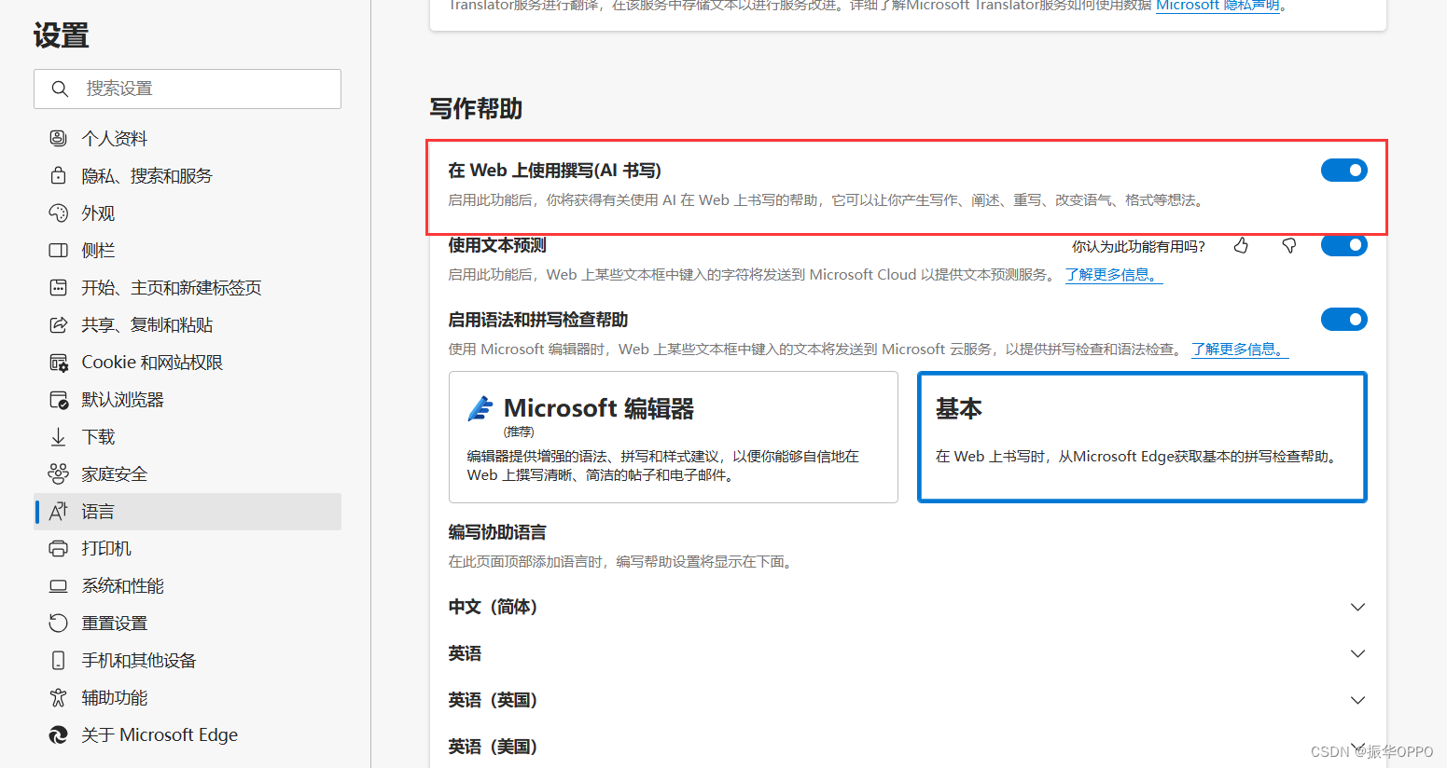This screenshot has width=1447, height=768.
Task: Click the lock icon beside 隐私、搜索和服务
Action: (x=58, y=175)
